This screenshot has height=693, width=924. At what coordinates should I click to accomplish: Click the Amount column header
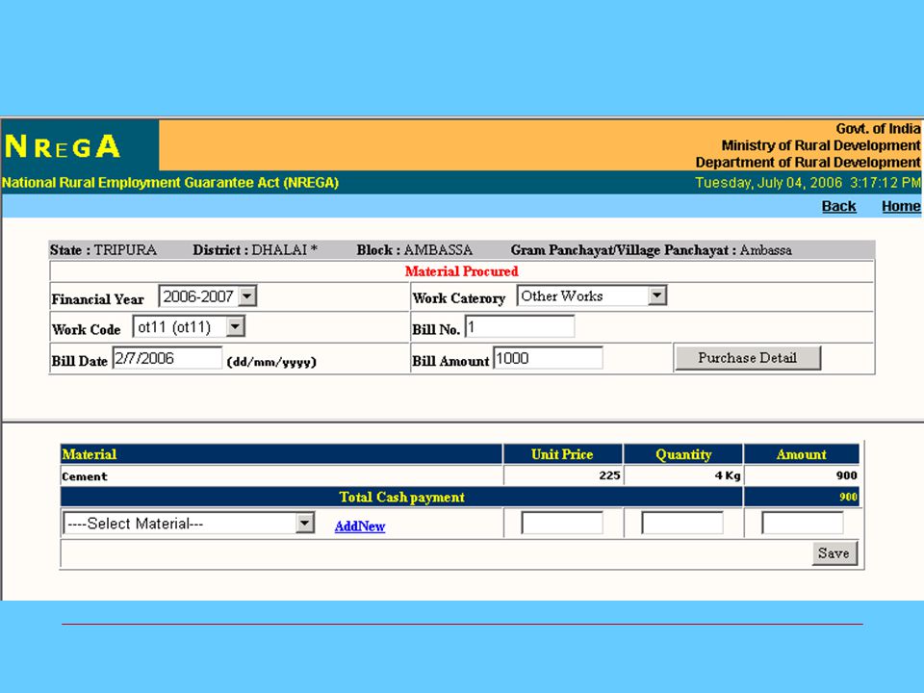(x=802, y=454)
